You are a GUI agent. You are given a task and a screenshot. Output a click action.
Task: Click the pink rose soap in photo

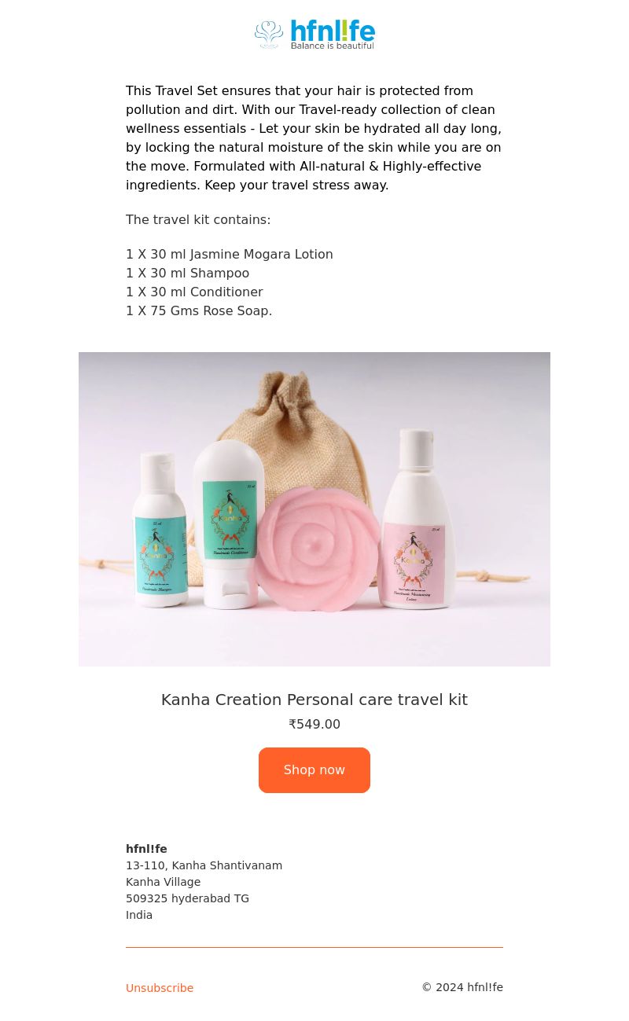[317, 547]
